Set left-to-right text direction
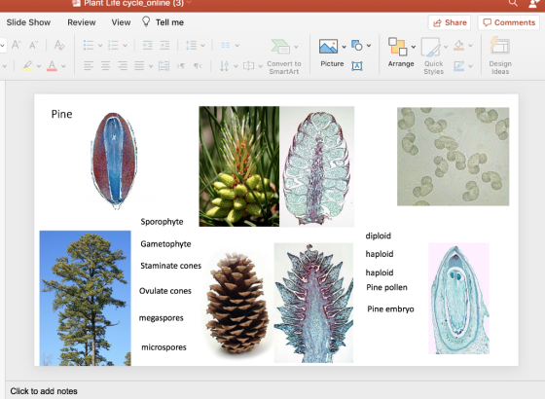The width and height of the screenshot is (545, 399). click(x=181, y=66)
